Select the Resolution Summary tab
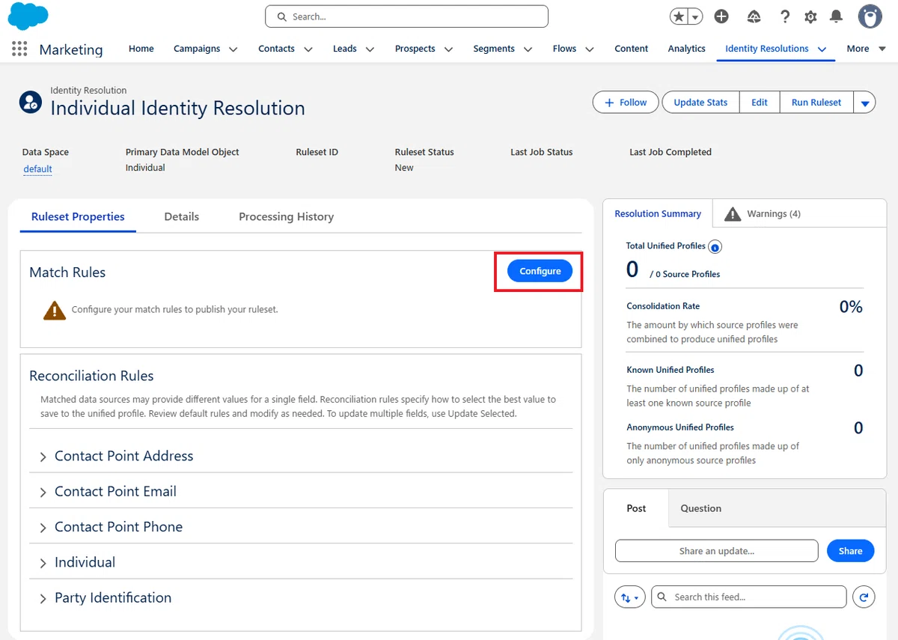This screenshot has height=640, width=898. [x=658, y=214]
